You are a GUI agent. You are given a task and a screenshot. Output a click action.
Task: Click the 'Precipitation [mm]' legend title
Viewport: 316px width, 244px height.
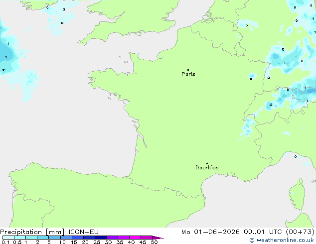(x=32, y=232)
